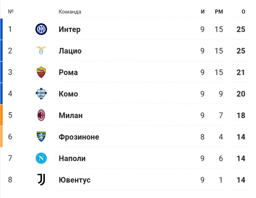Select the Комо team name

pos(68,94)
